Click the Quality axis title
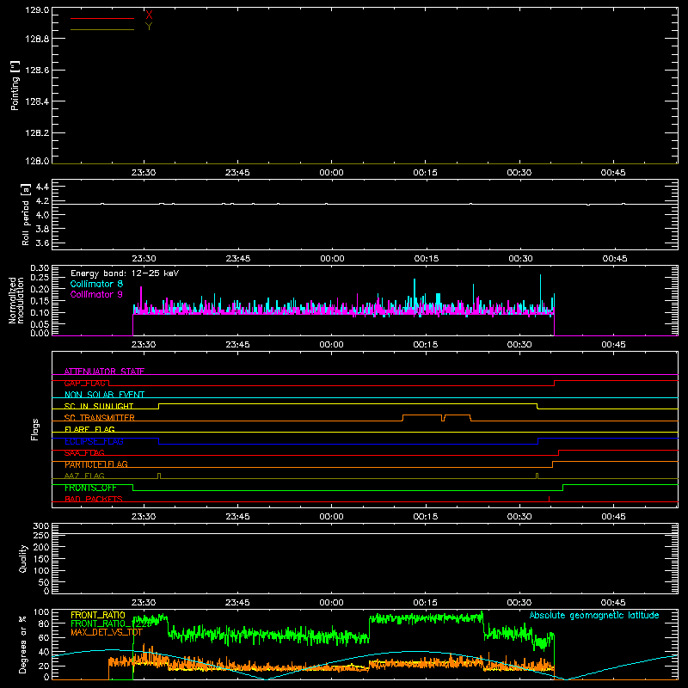The image size is (688, 688). point(23,558)
